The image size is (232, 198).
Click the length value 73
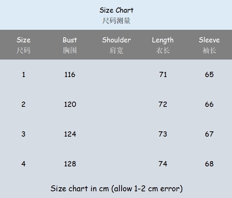click(163, 134)
